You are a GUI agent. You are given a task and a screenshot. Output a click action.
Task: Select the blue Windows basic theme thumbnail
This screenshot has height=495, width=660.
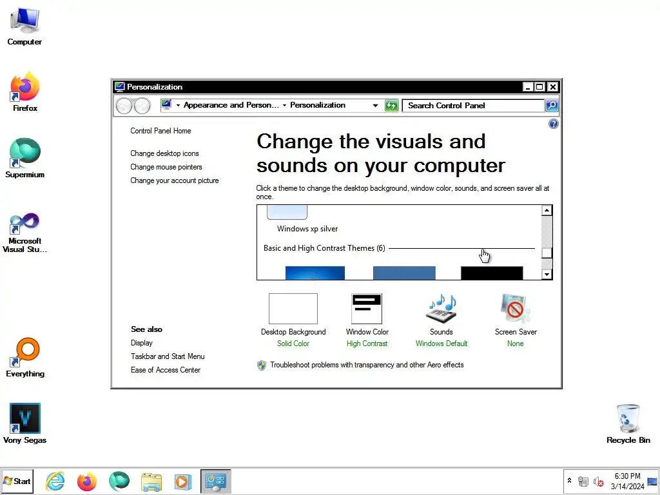[315, 273]
